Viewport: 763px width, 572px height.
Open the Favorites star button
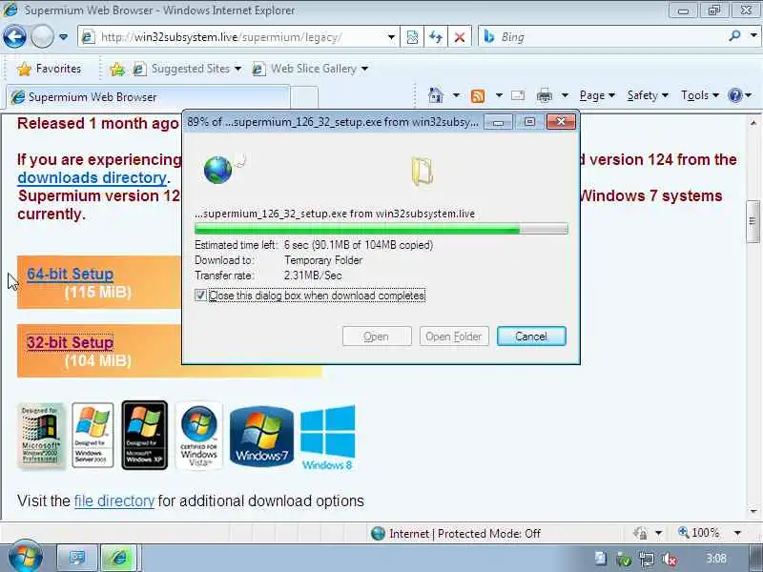point(49,69)
